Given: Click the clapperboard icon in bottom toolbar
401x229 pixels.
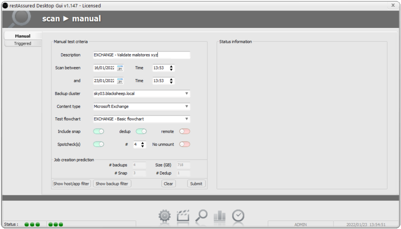Looking at the screenshot, I should [x=183, y=215].
